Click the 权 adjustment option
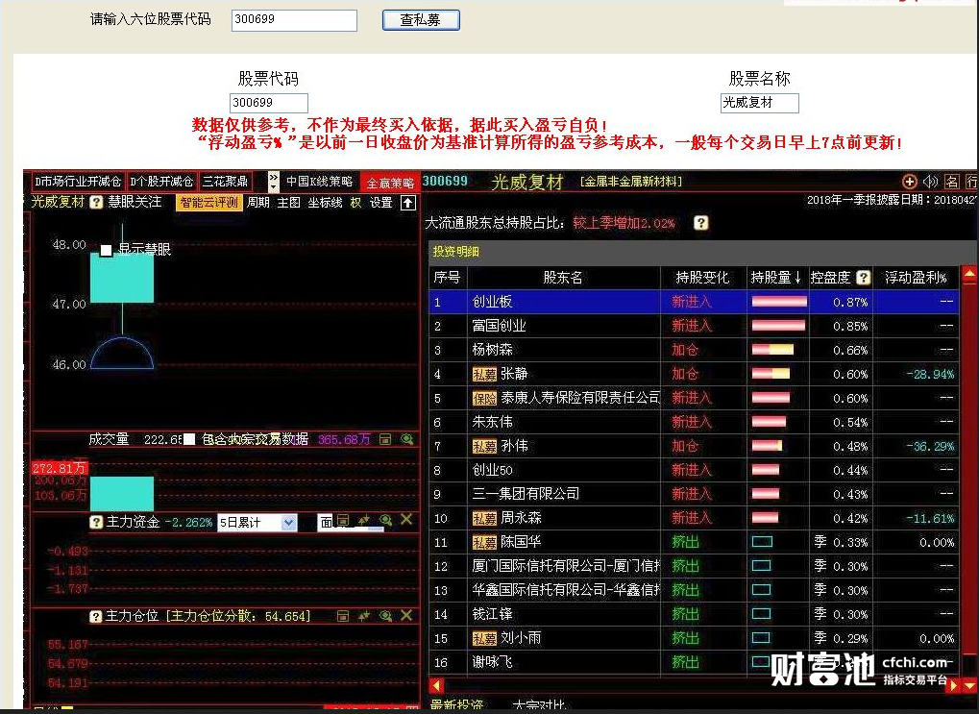This screenshot has height=714, width=979. pyautogui.click(x=355, y=203)
